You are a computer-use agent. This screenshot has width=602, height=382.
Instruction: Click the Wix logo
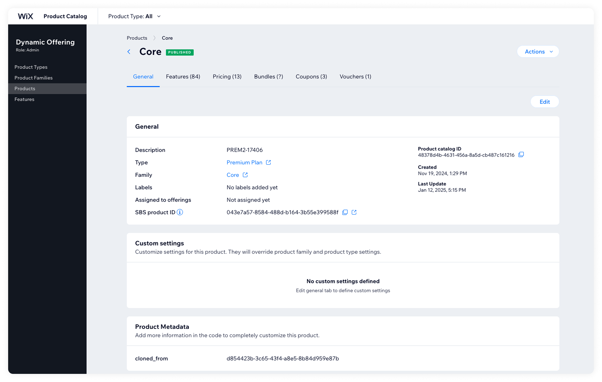click(x=25, y=16)
